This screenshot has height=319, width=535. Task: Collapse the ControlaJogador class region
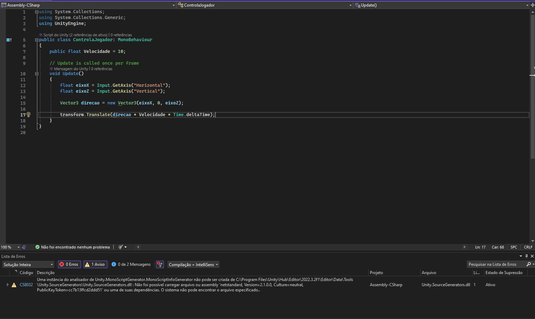(37, 40)
